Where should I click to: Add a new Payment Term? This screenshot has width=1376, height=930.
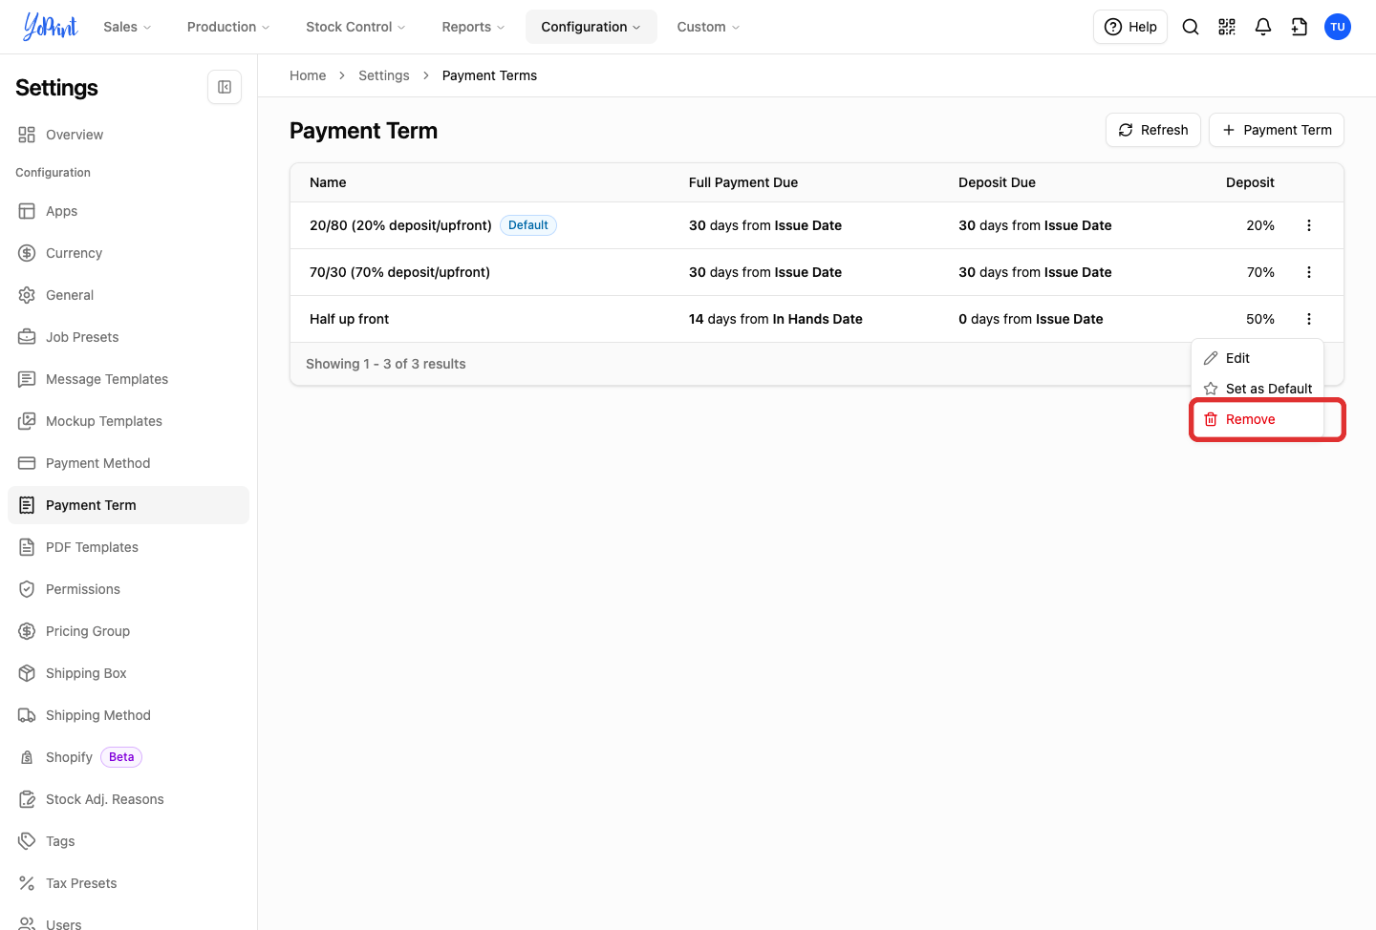[1277, 130]
